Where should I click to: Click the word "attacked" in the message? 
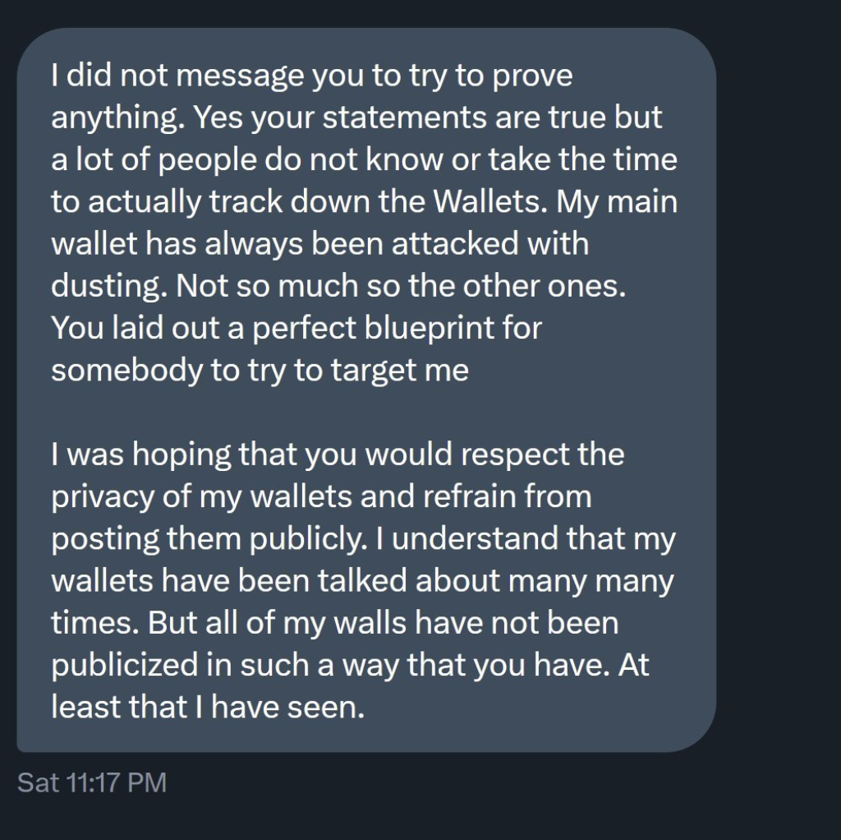tap(455, 243)
